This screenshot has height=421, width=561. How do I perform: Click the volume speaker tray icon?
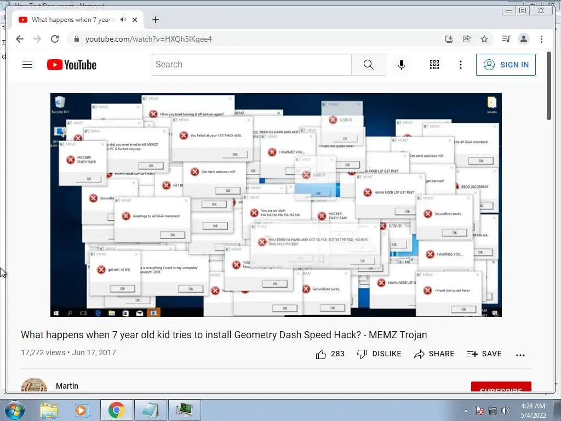point(506,411)
